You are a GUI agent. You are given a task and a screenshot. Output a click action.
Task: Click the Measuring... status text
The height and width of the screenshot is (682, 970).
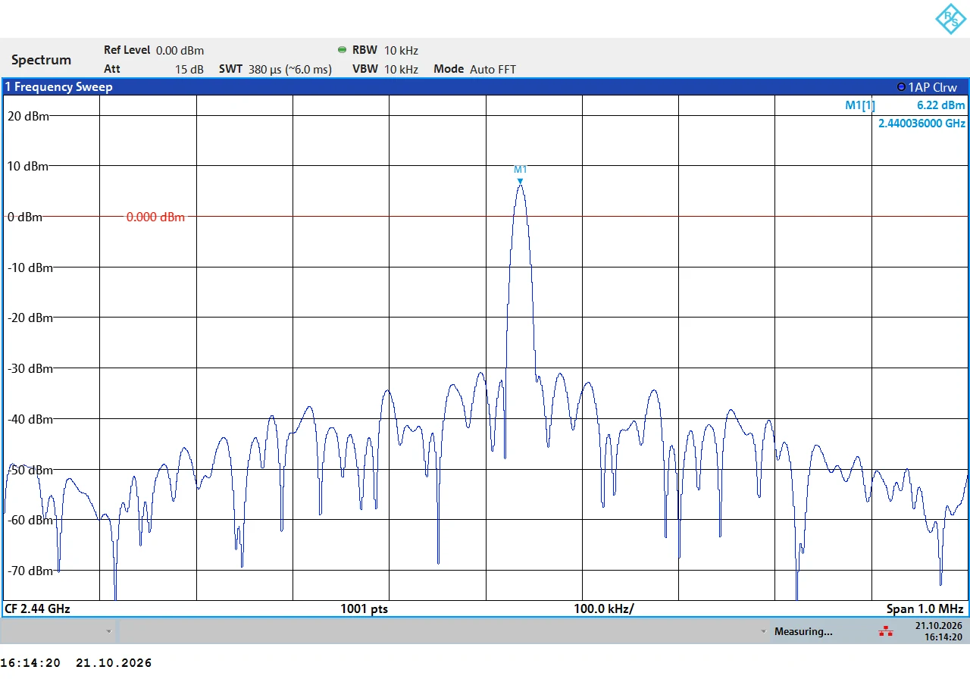[x=803, y=631]
